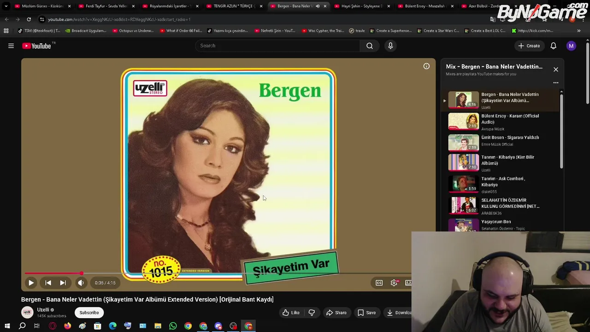Viewport: 590px width, 332px height.
Task: Open Microsoft Edge from the taskbar
Action: tap(112, 326)
